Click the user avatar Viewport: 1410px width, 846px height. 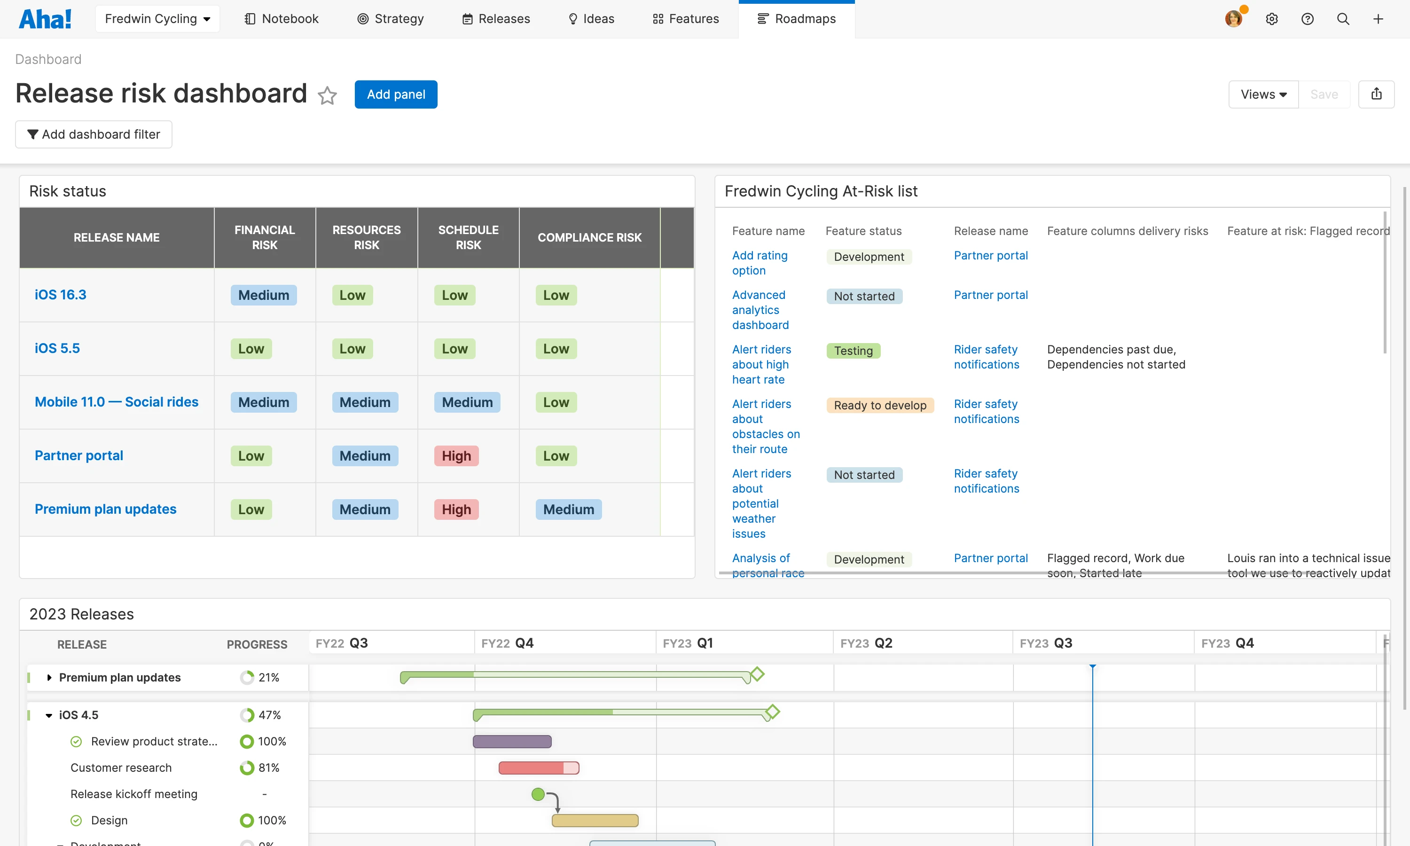click(x=1234, y=18)
